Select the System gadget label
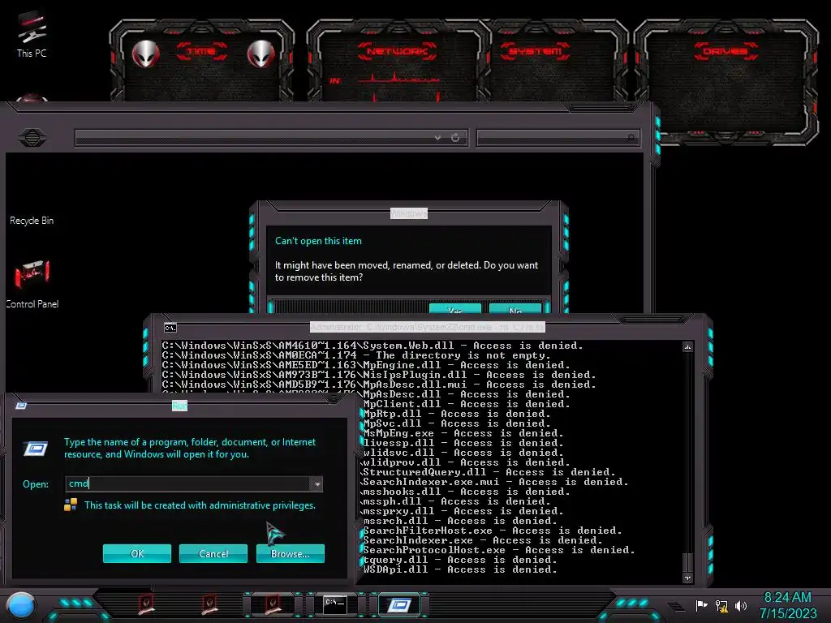 [x=535, y=51]
